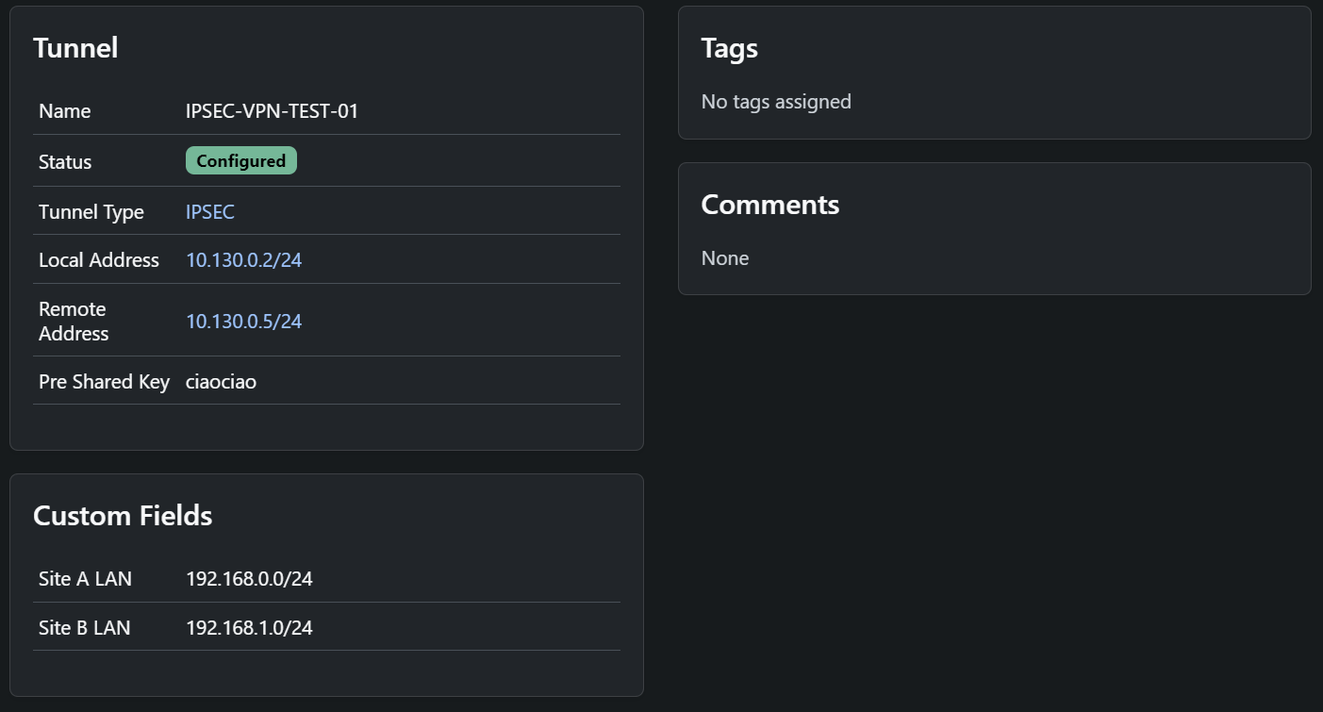Image resolution: width=1323 pixels, height=712 pixels.
Task: Click the Status row label
Action: (x=65, y=160)
